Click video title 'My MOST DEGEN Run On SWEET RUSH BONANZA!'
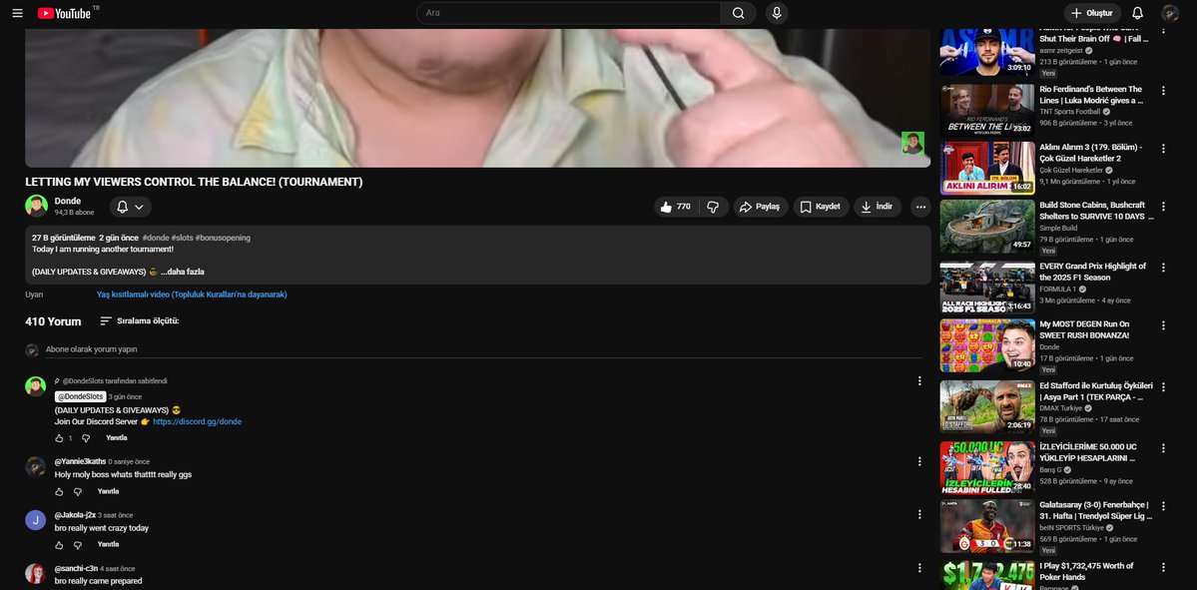 tap(1084, 329)
